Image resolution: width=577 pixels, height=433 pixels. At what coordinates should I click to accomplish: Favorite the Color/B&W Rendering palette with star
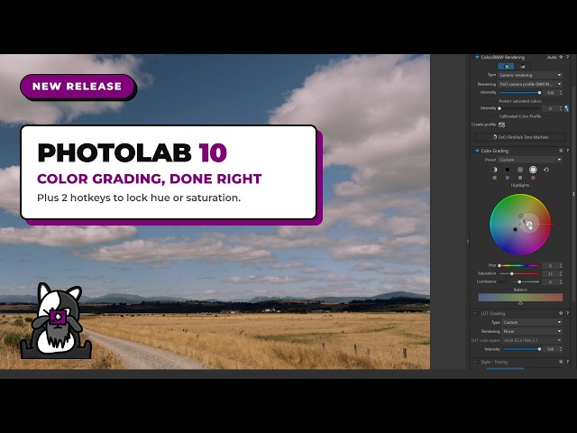coord(561,57)
